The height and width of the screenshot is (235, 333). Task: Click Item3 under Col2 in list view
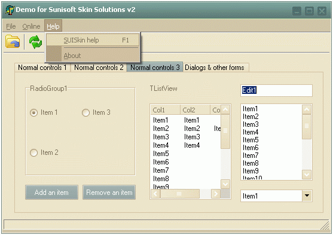point(192,137)
